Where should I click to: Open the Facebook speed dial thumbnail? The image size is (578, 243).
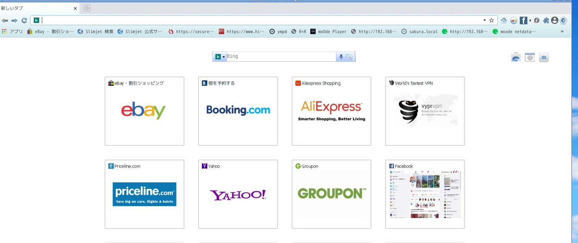tap(425, 194)
